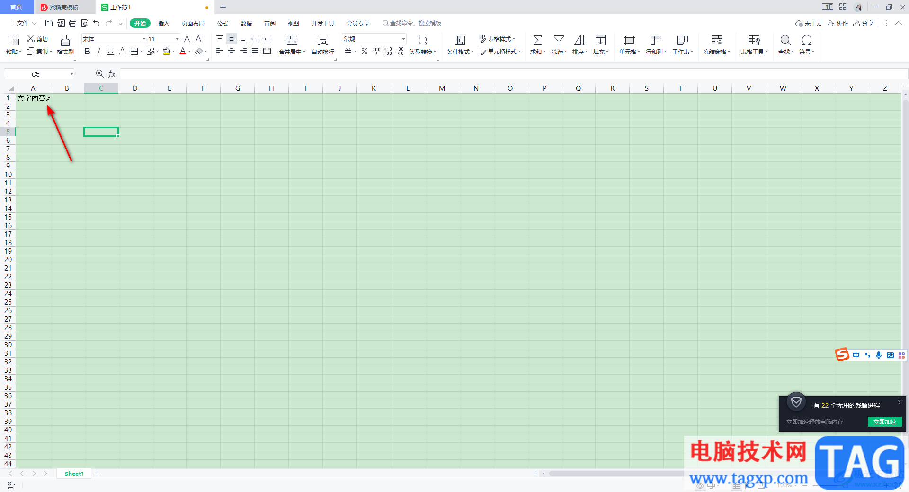Add a new sheet with plus button

click(97, 474)
